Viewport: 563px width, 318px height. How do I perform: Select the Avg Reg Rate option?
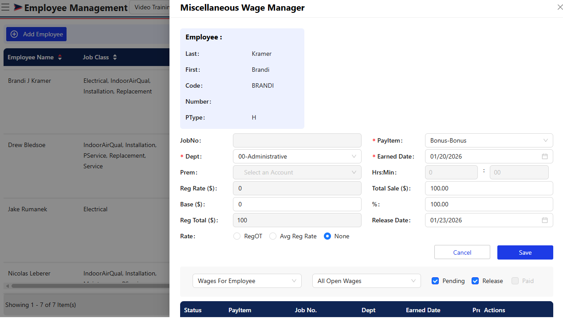273,237
